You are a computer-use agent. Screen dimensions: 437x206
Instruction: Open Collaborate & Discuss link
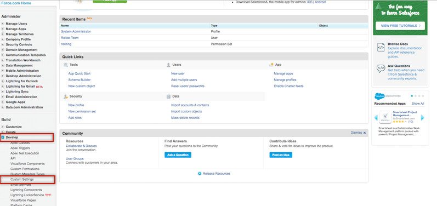(x=81, y=146)
